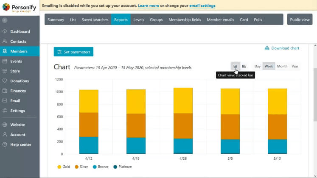Click the Events calendar icon
The height and width of the screenshot is (178, 317).
[x=5, y=61]
